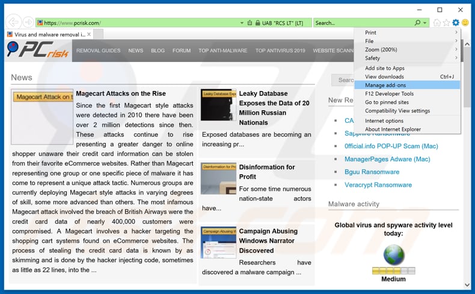Click the Medium activity level meter bar

click(x=393, y=271)
